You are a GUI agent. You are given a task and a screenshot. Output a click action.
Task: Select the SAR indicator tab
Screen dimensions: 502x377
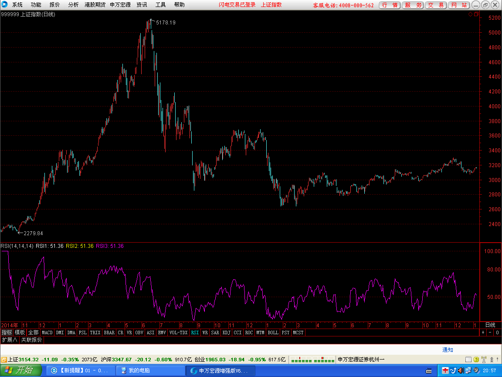pos(215,332)
